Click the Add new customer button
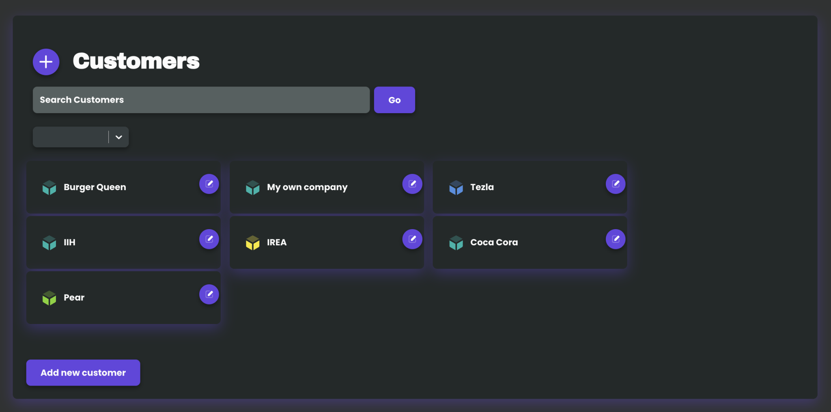 point(83,372)
